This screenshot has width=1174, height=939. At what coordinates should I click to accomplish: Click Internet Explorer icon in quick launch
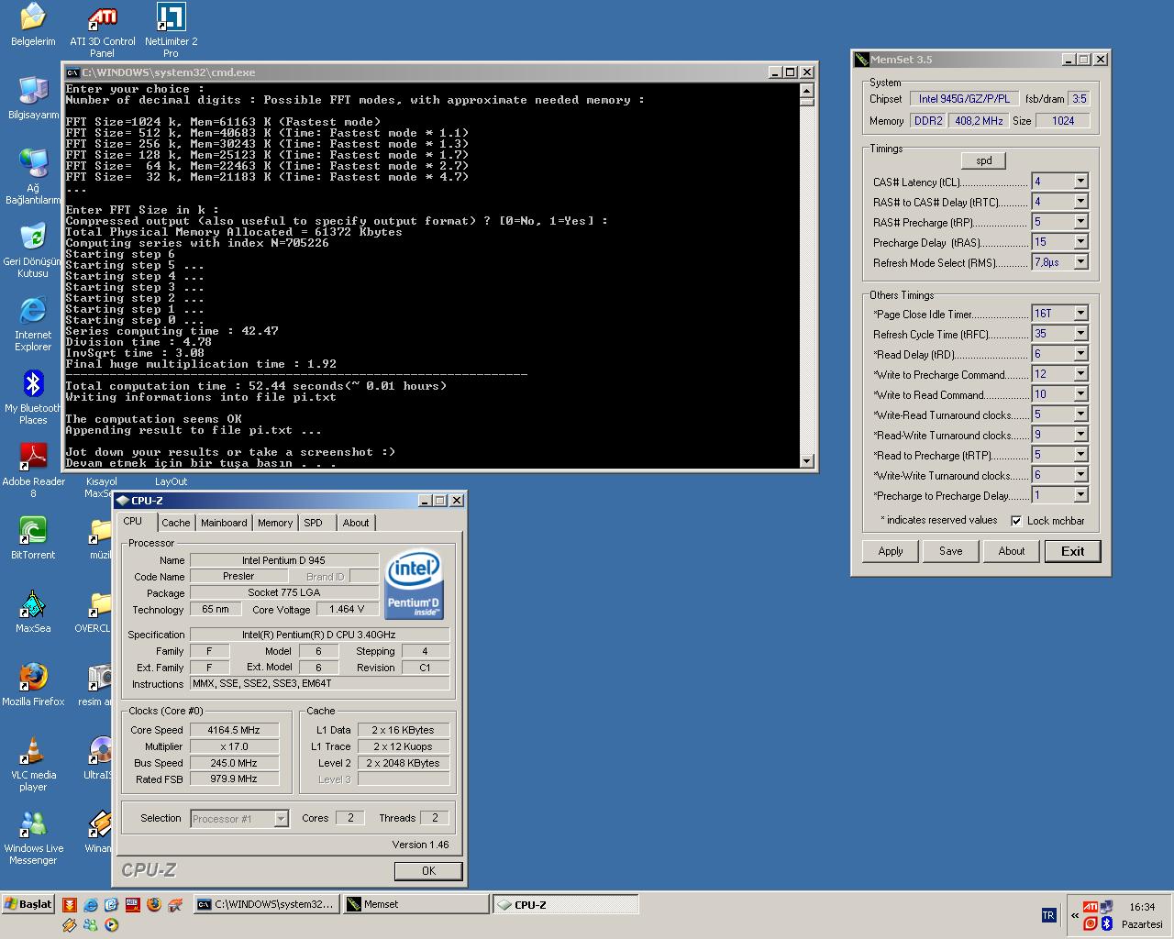click(x=91, y=904)
